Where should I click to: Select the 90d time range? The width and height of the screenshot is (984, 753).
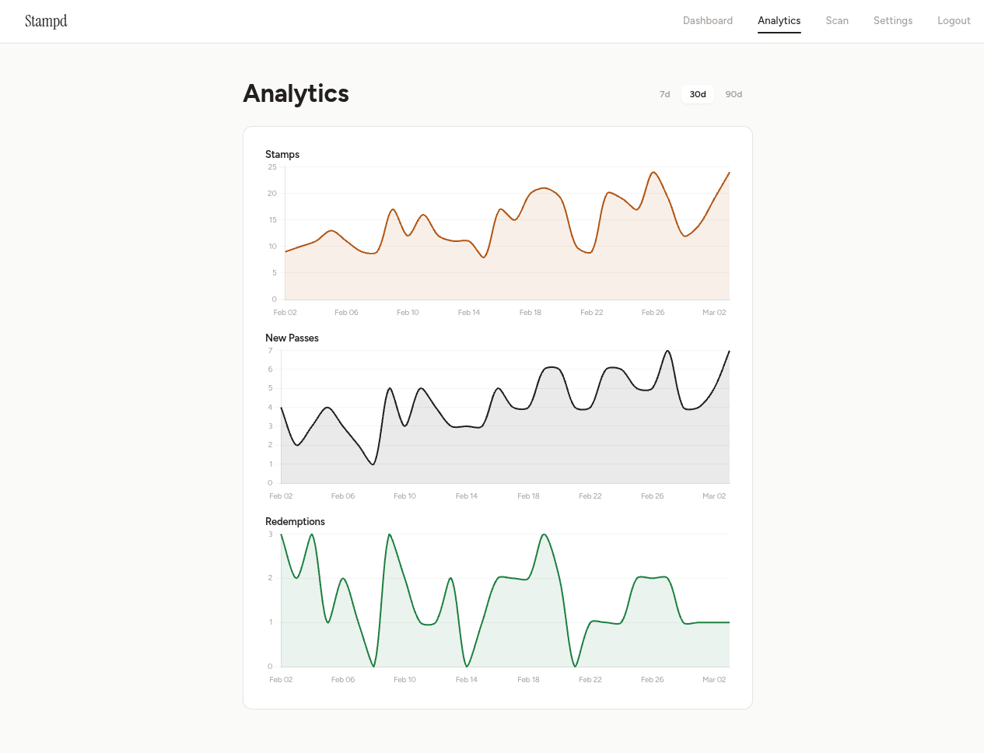[733, 94]
